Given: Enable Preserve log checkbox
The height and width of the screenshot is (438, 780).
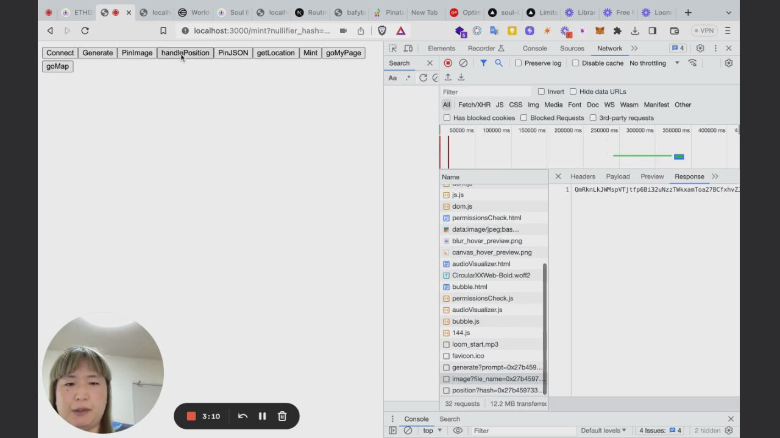Looking at the screenshot, I should click(518, 63).
